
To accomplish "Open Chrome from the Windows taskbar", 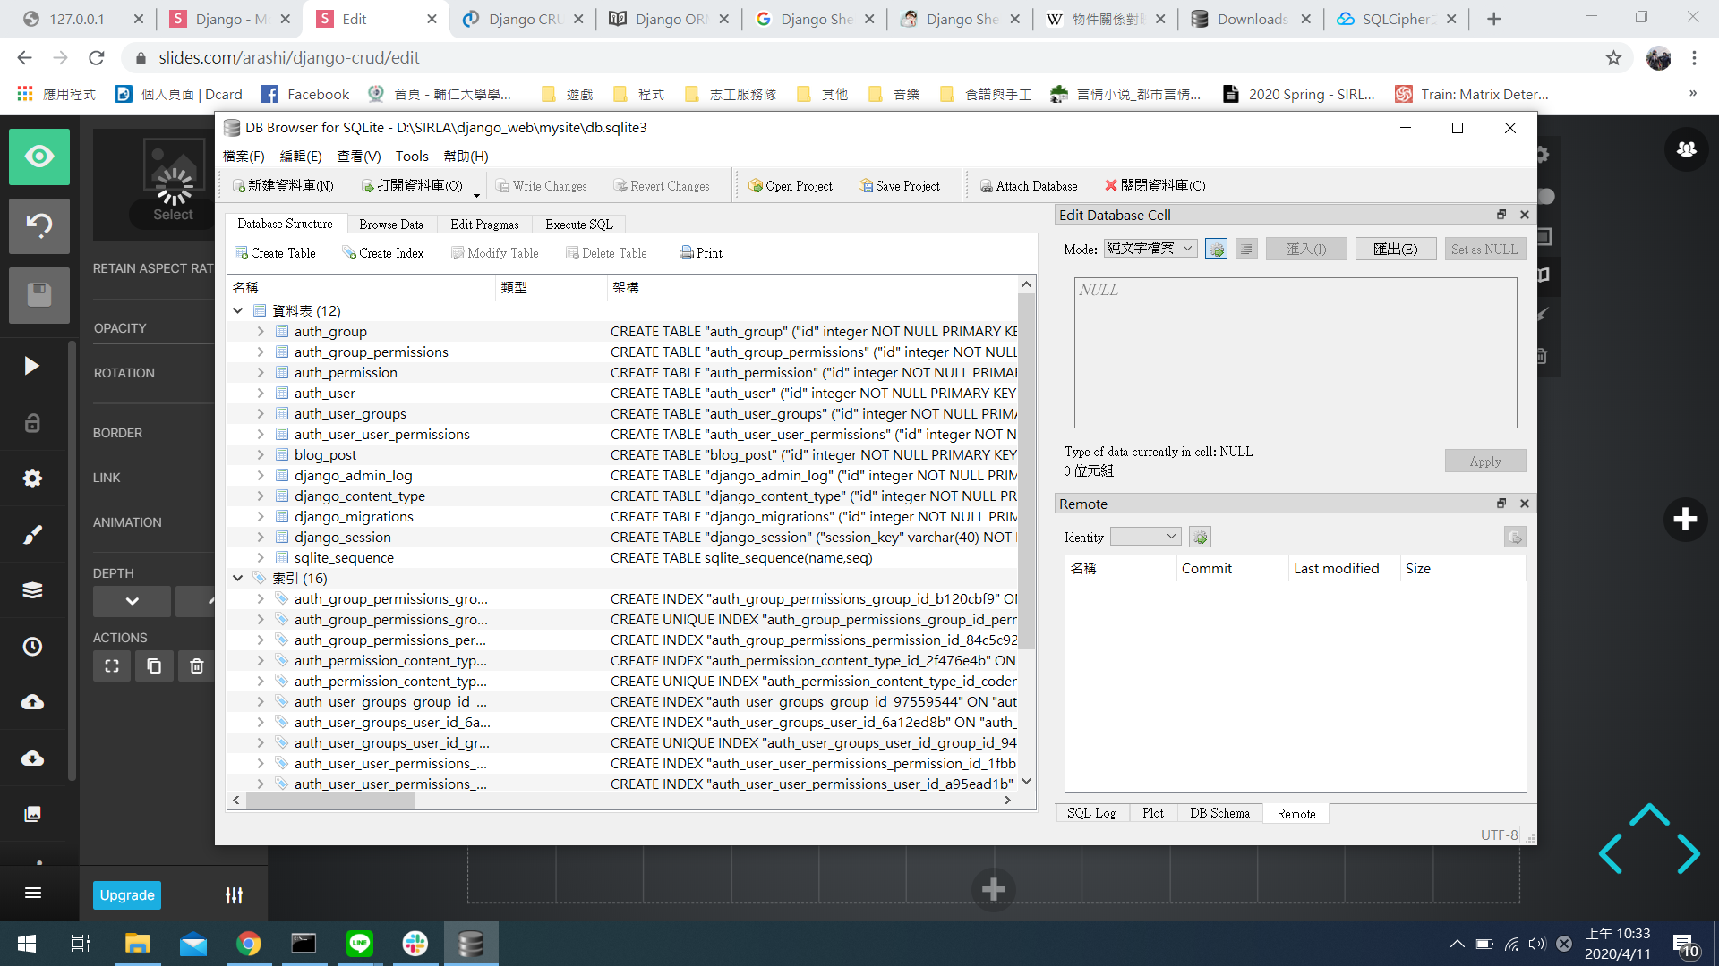I will click(x=248, y=944).
